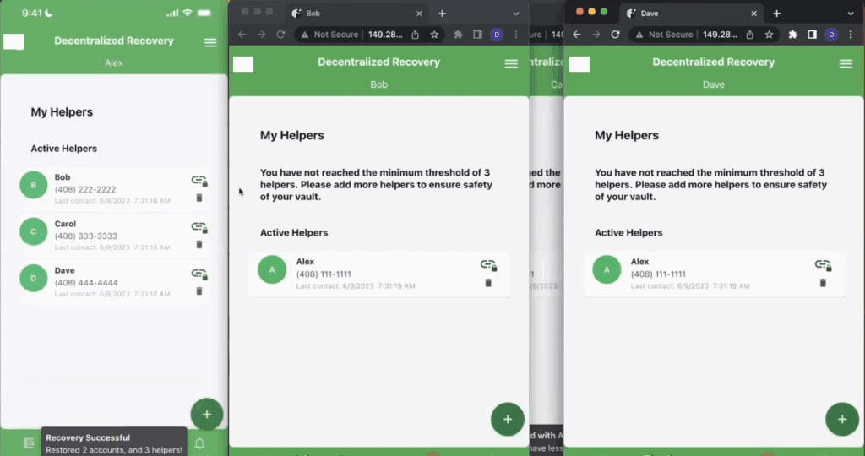Open the Extensions puzzle icon in Dave's browser
This screenshot has height=456, width=865.
(x=793, y=35)
